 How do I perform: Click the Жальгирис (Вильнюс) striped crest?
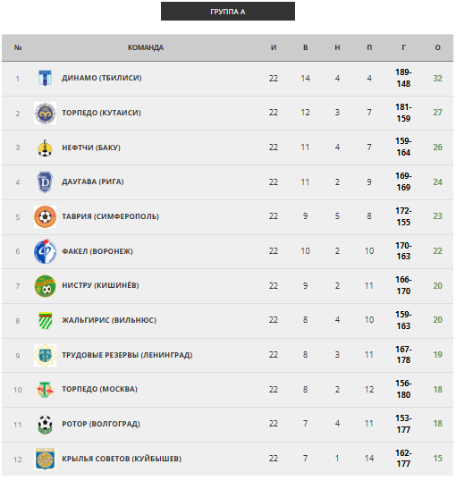(x=45, y=320)
